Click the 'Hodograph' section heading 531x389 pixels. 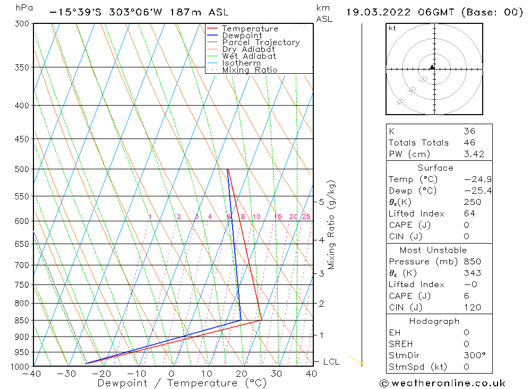point(434,321)
